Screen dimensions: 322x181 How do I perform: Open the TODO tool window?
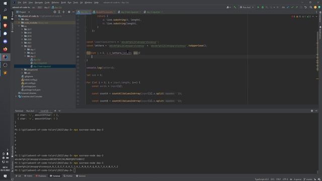28,176
